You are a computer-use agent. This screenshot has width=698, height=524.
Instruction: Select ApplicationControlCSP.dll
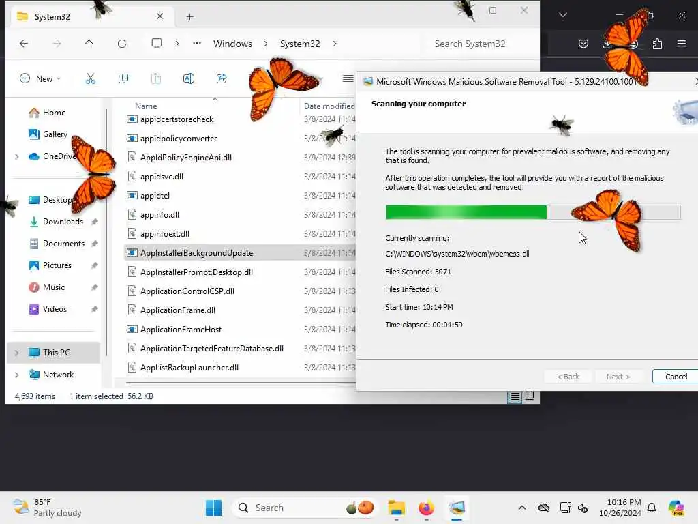[x=187, y=291]
